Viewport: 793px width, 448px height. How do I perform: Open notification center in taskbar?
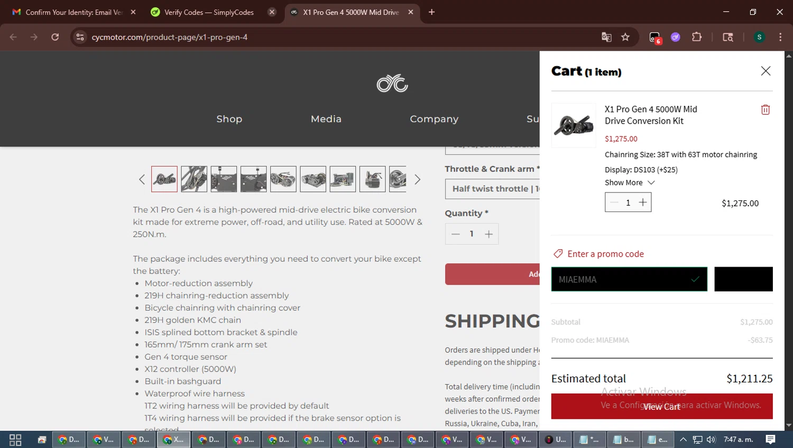click(x=770, y=440)
